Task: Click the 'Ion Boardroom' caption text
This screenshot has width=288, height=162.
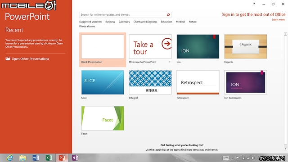Action: 233,98
